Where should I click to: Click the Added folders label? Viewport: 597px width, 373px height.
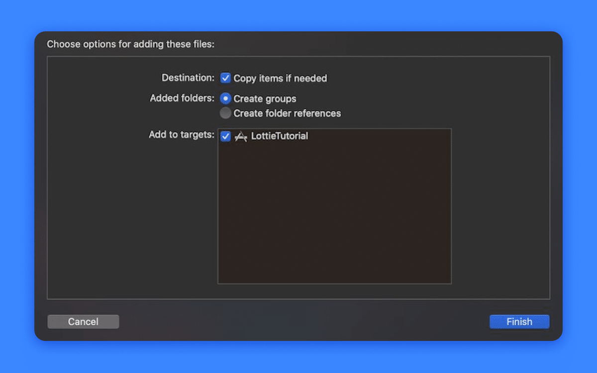pos(181,98)
